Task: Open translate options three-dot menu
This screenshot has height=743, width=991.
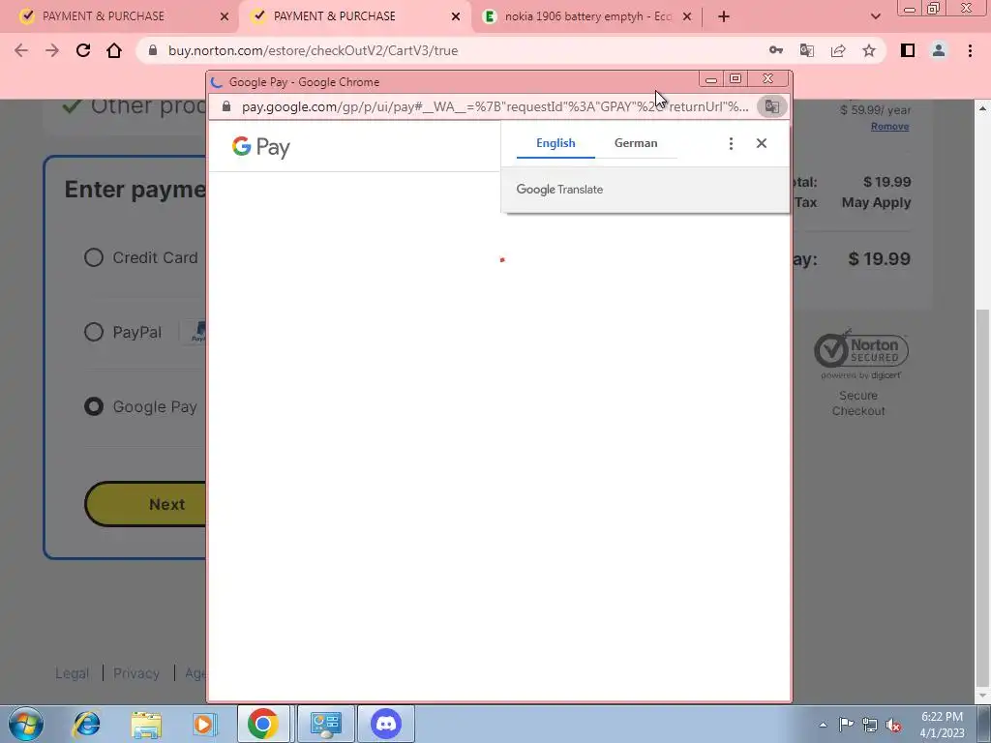Action: [731, 143]
